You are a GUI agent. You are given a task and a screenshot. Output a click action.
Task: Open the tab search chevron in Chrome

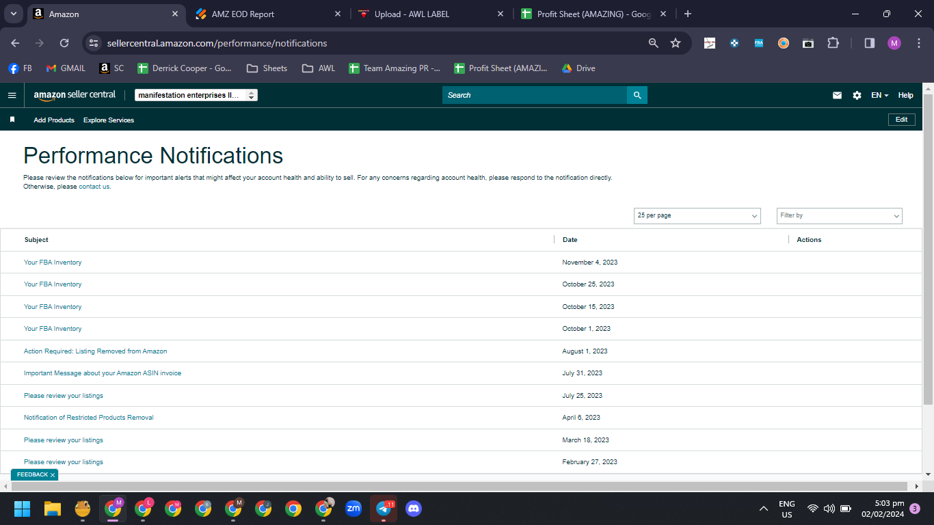(14, 14)
